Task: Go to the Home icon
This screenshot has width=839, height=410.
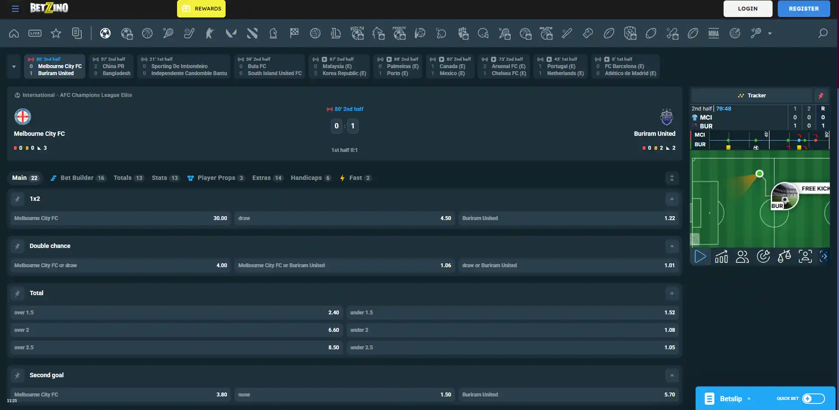Action: [x=14, y=33]
